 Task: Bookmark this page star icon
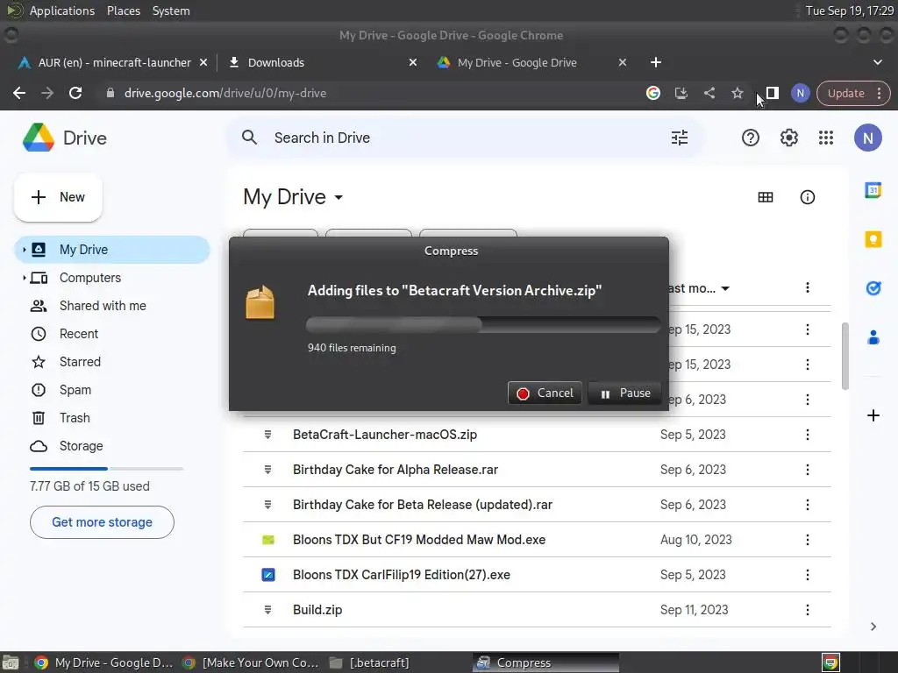pos(737,93)
